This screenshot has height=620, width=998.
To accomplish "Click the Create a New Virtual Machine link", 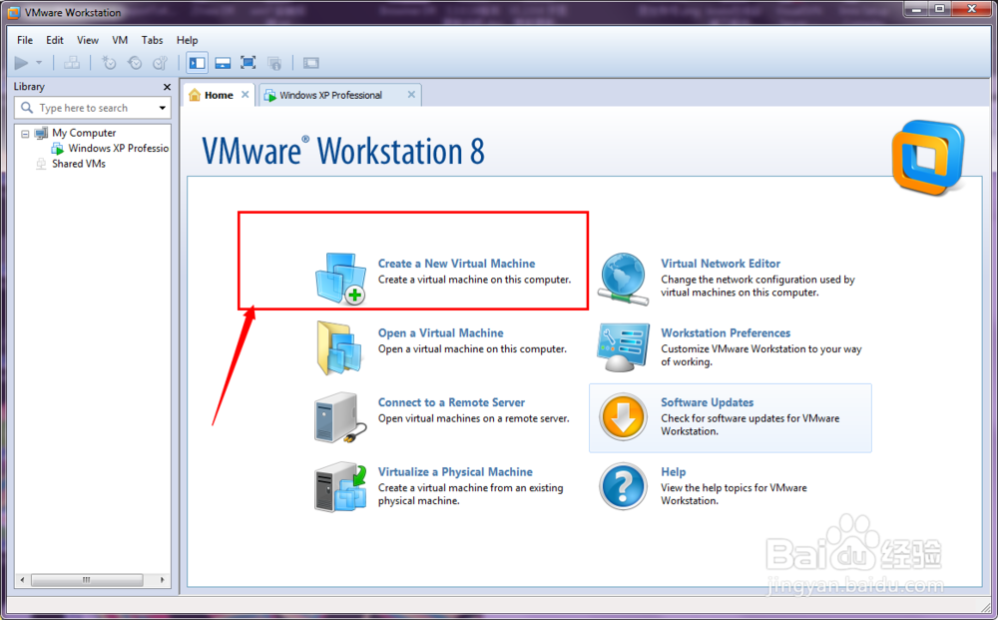I will 456,264.
